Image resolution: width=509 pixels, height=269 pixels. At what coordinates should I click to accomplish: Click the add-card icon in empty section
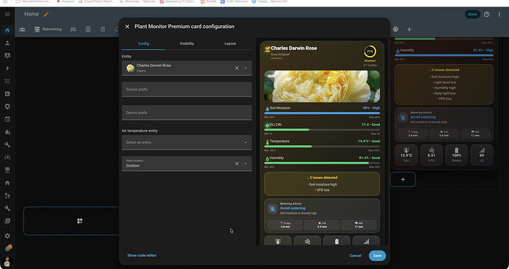(80, 221)
